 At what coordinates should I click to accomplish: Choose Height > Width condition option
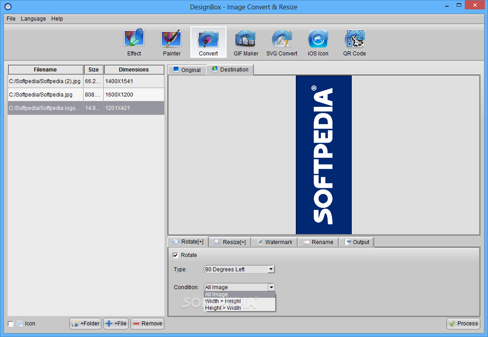tap(240, 308)
